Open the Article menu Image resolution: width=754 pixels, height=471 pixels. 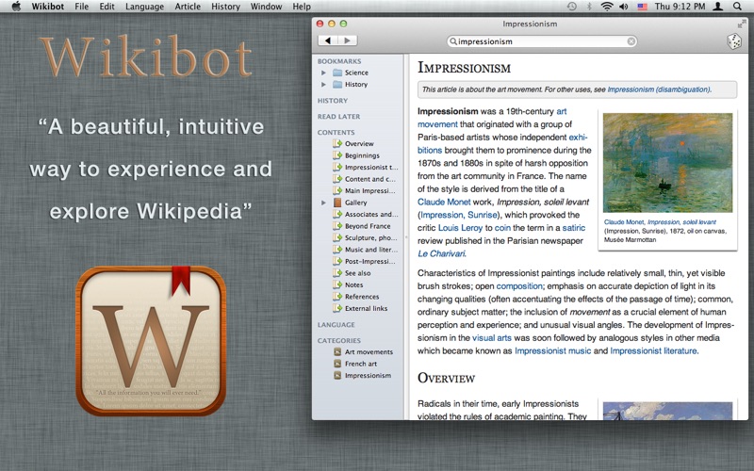click(x=187, y=7)
